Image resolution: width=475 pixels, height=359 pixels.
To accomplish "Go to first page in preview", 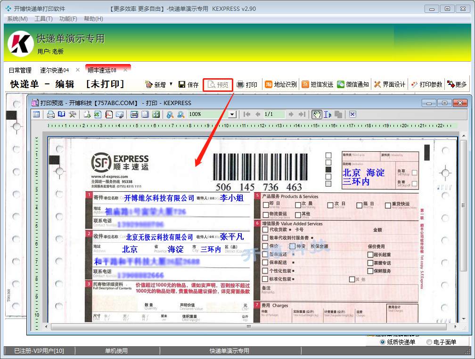I will click(x=247, y=114).
